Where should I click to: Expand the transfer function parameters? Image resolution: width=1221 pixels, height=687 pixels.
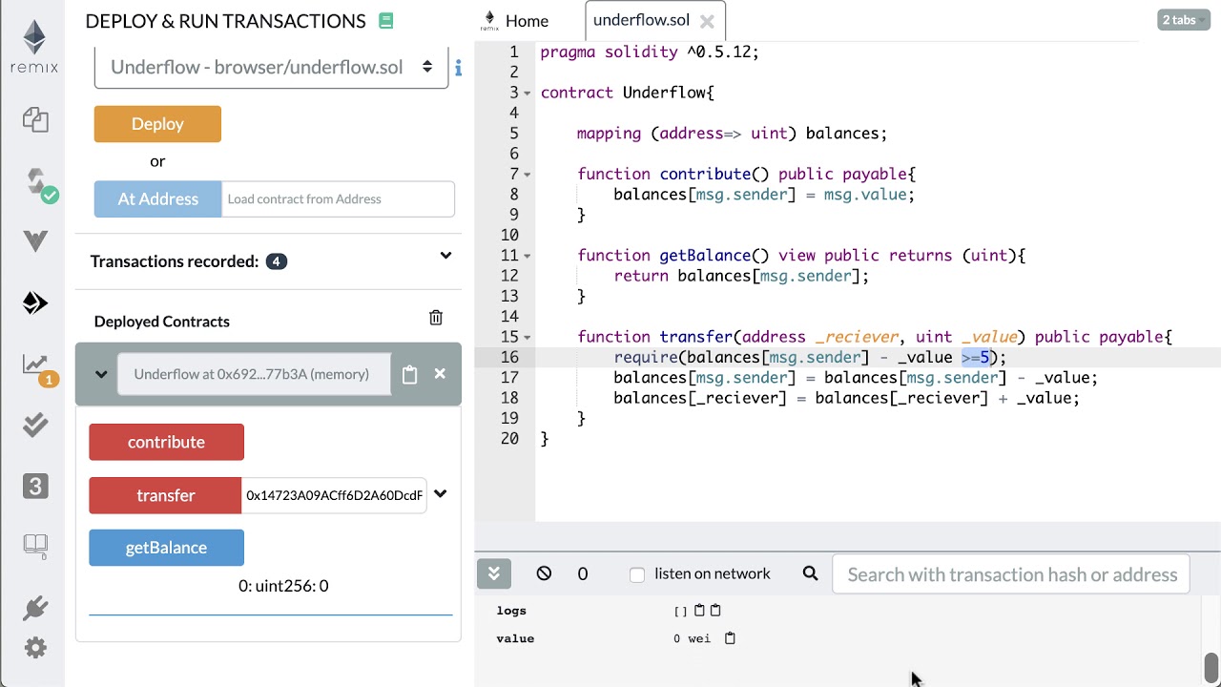tap(440, 494)
